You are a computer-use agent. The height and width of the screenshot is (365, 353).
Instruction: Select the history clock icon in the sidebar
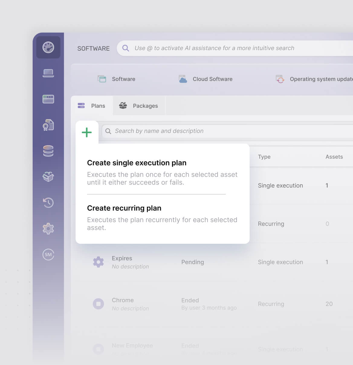click(x=48, y=203)
